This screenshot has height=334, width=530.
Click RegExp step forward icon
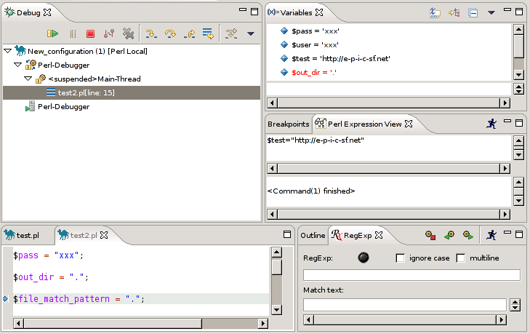point(468,235)
